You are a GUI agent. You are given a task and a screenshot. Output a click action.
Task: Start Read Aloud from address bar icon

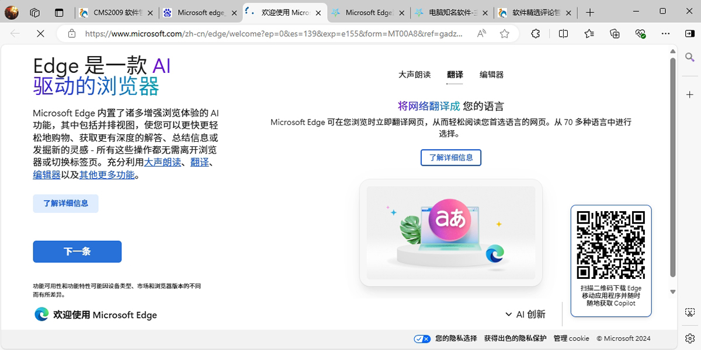coord(481,34)
